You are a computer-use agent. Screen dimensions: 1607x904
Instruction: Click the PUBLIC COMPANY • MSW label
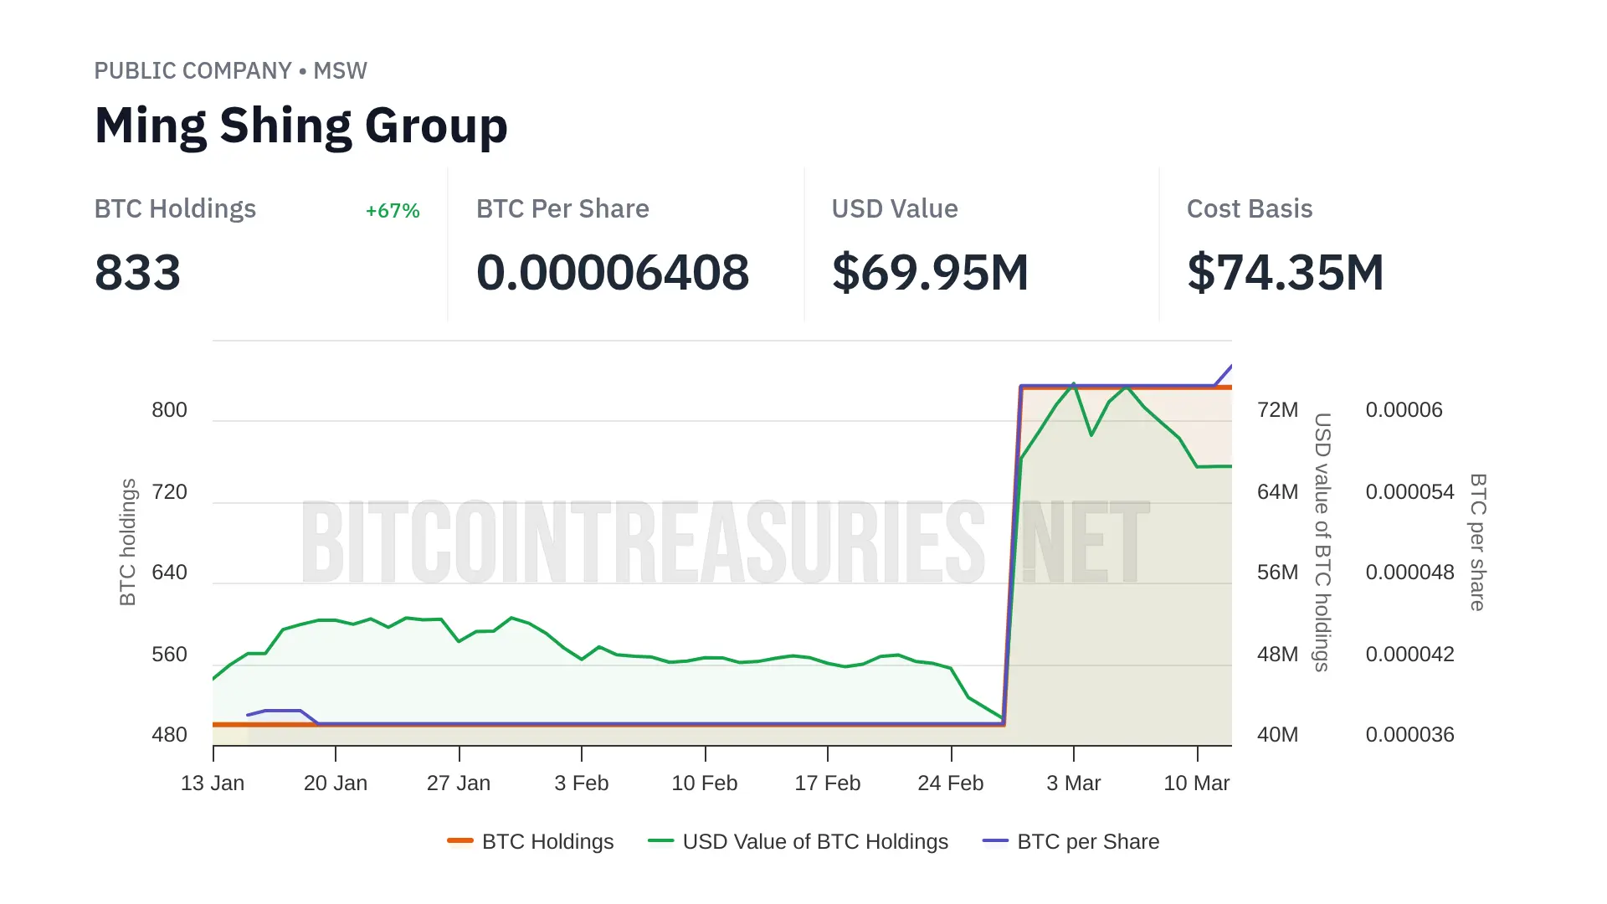click(230, 71)
